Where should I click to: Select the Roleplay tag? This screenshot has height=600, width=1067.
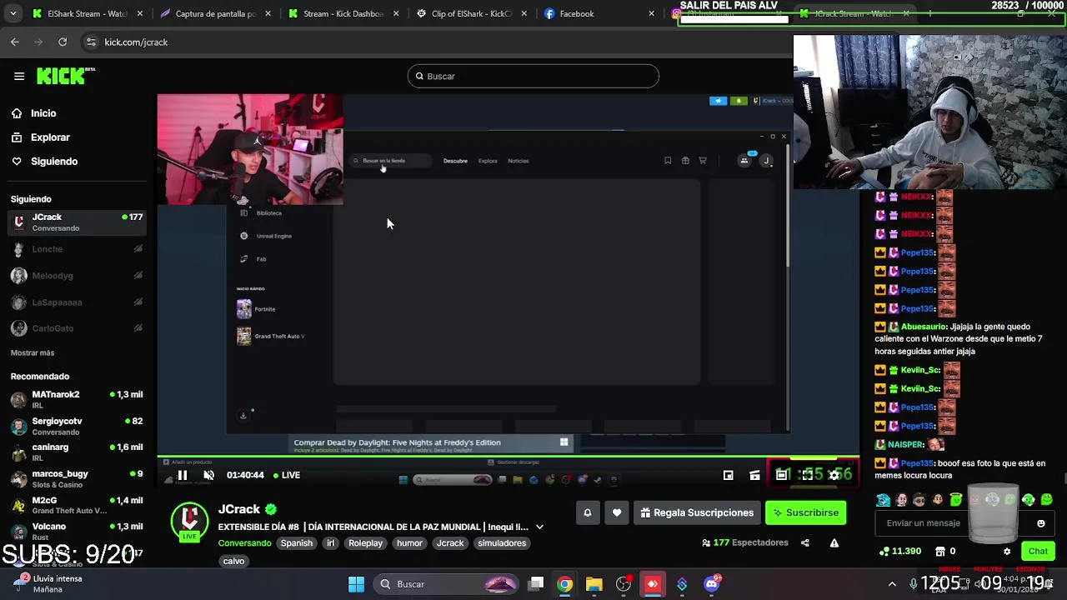tap(365, 543)
